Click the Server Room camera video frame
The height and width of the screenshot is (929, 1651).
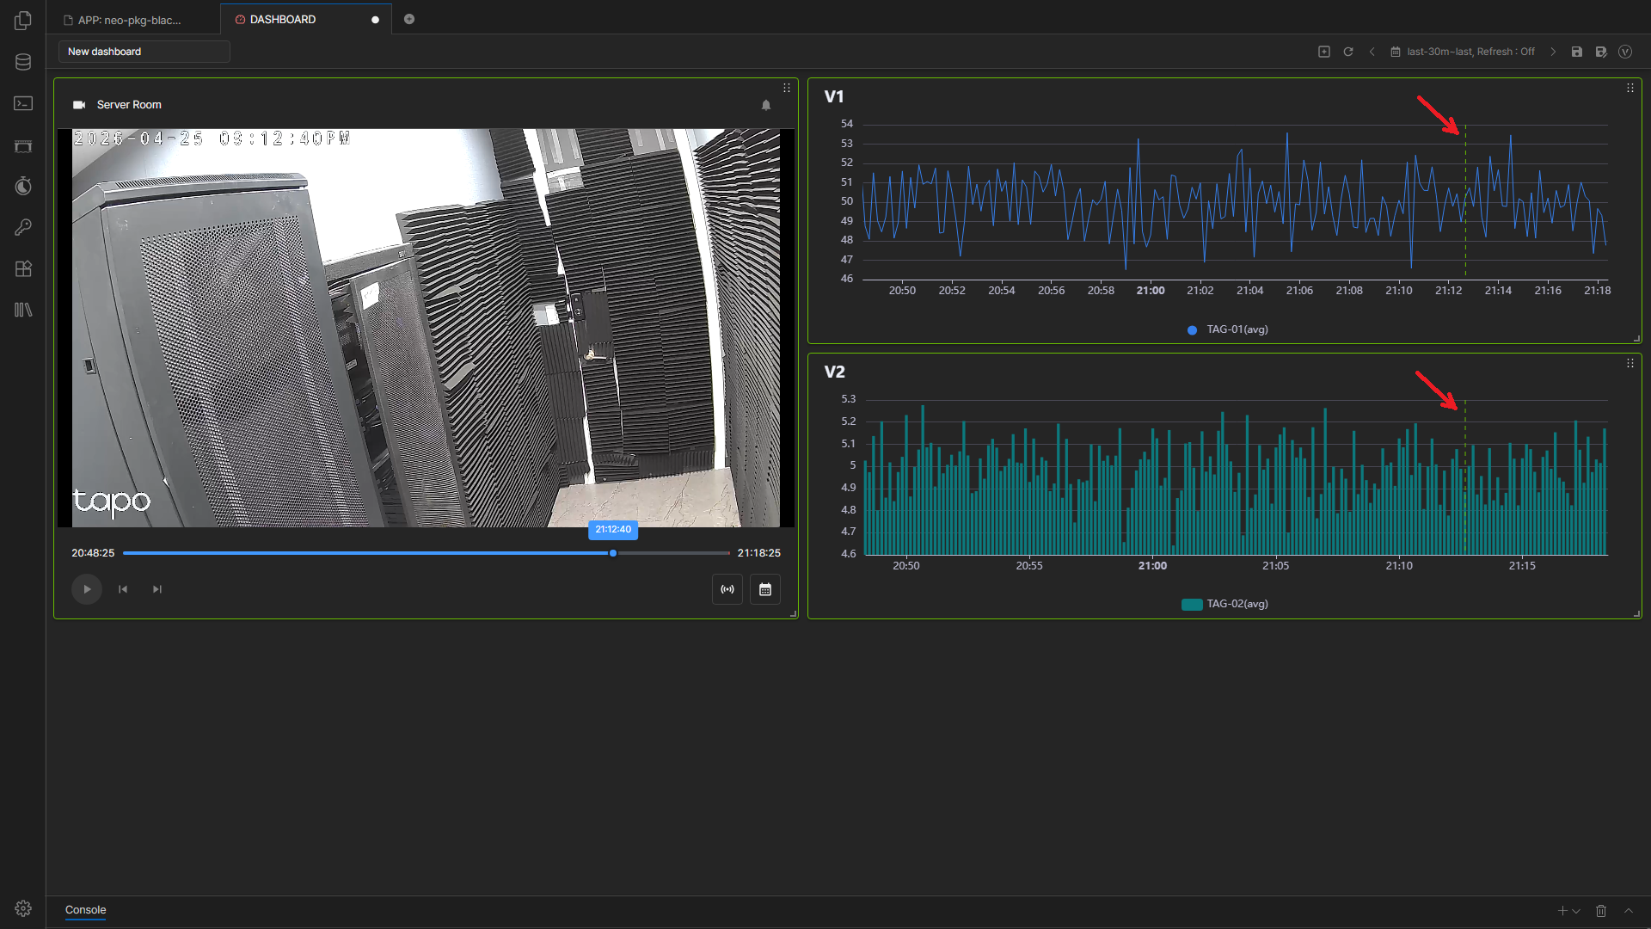coord(426,328)
